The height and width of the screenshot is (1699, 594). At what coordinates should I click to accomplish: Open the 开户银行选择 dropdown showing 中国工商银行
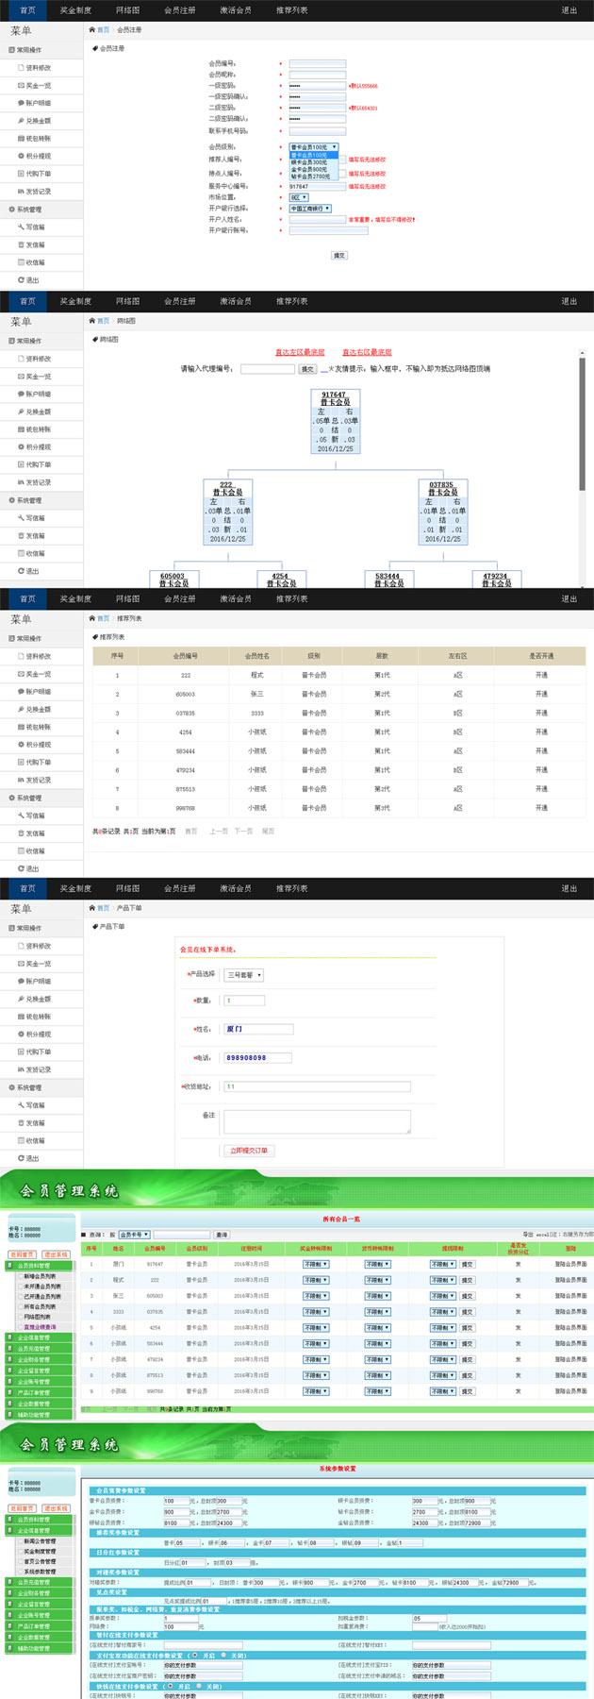coord(310,209)
